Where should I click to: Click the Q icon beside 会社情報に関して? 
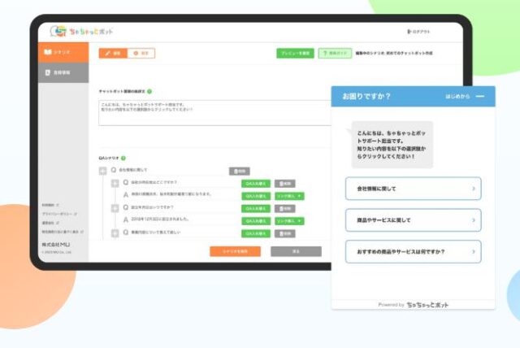pos(114,171)
